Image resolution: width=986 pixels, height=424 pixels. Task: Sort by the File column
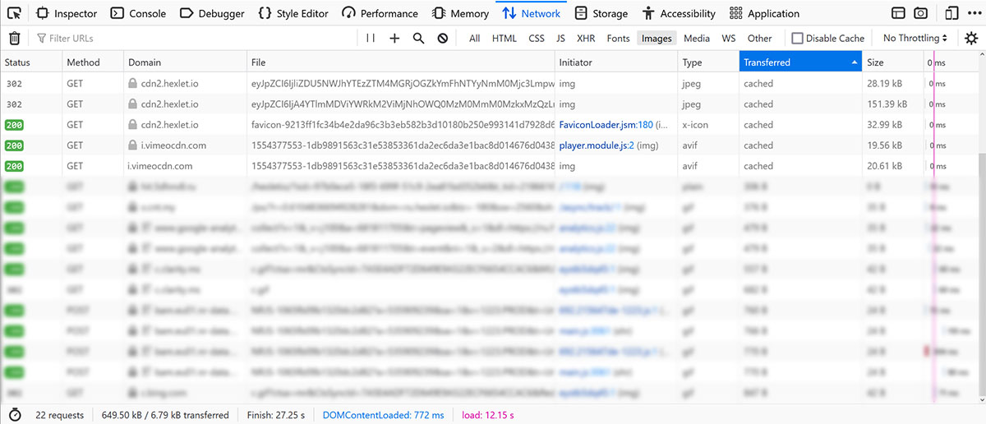[401, 62]
